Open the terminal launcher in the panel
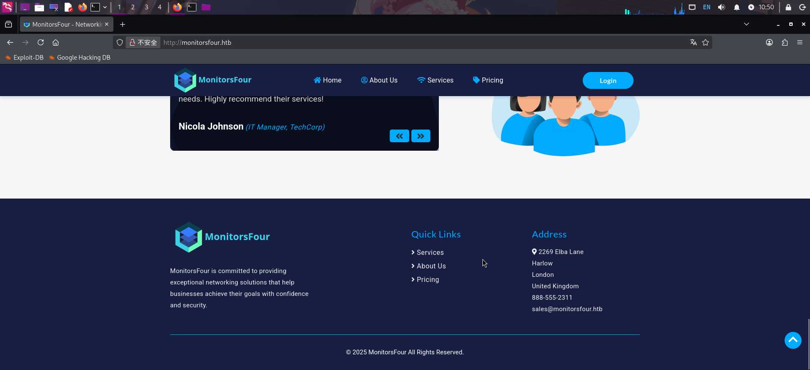Image resolution: width=810 pixels, height=370 pixels. point(95,7)
